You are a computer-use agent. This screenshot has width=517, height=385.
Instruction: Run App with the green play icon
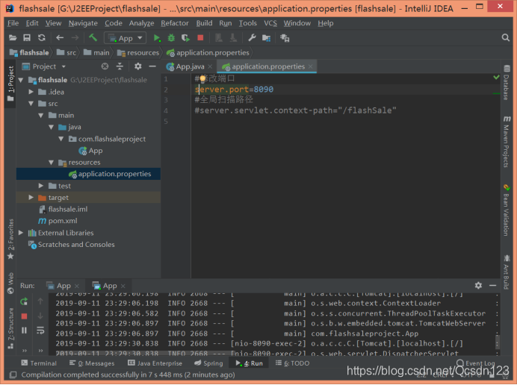pos(157,38)
